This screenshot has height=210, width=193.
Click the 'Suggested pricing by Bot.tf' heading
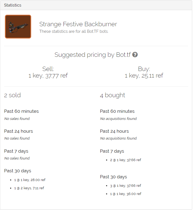coord(93,55)
